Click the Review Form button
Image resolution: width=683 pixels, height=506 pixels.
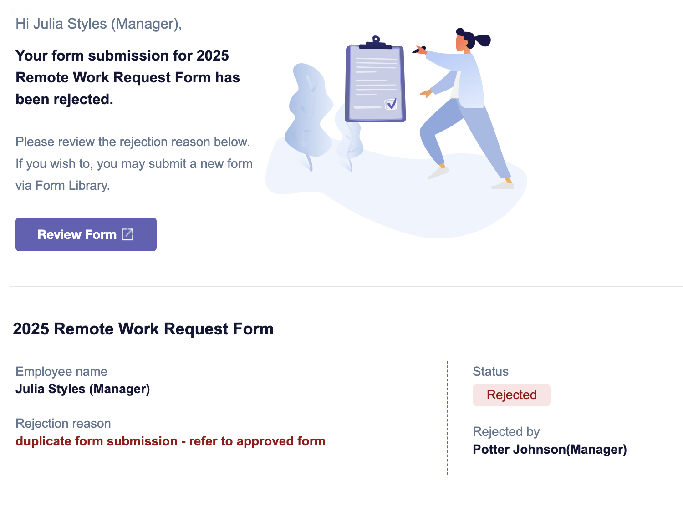pos(86,234)
